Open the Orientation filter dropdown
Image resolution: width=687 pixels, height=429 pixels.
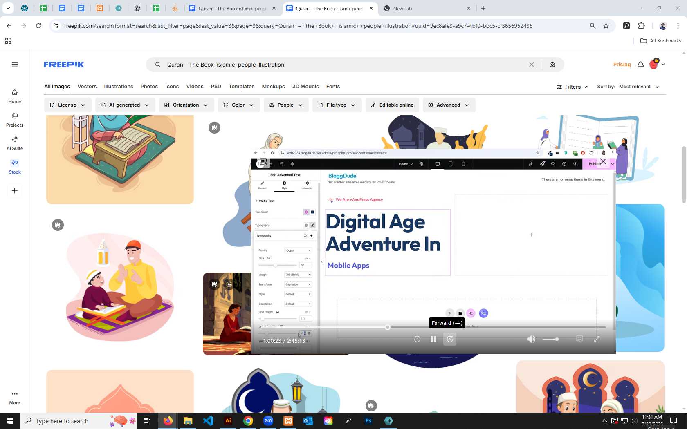tap(186, 105)
